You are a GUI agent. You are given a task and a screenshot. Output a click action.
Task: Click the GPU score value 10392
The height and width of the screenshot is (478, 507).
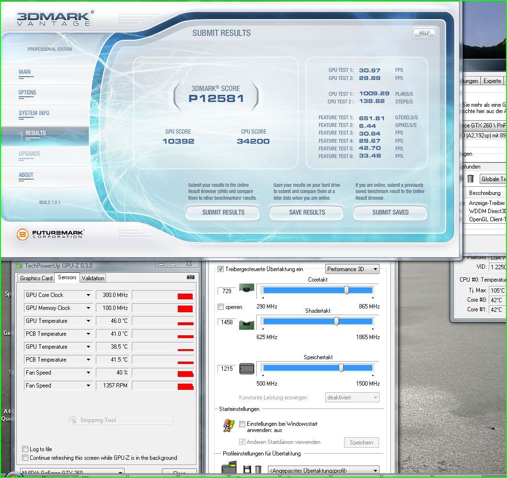(x=178, y=141)
